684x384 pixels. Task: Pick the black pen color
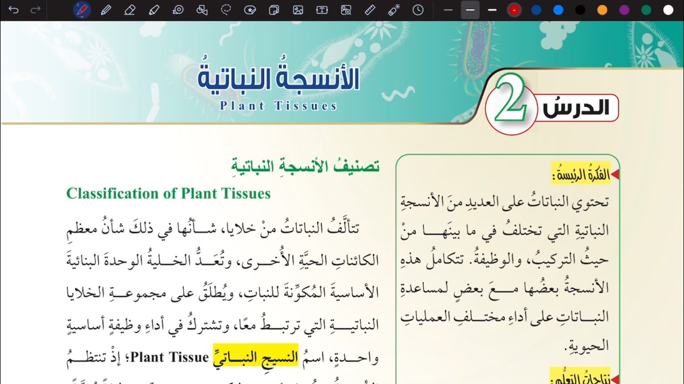580,10
